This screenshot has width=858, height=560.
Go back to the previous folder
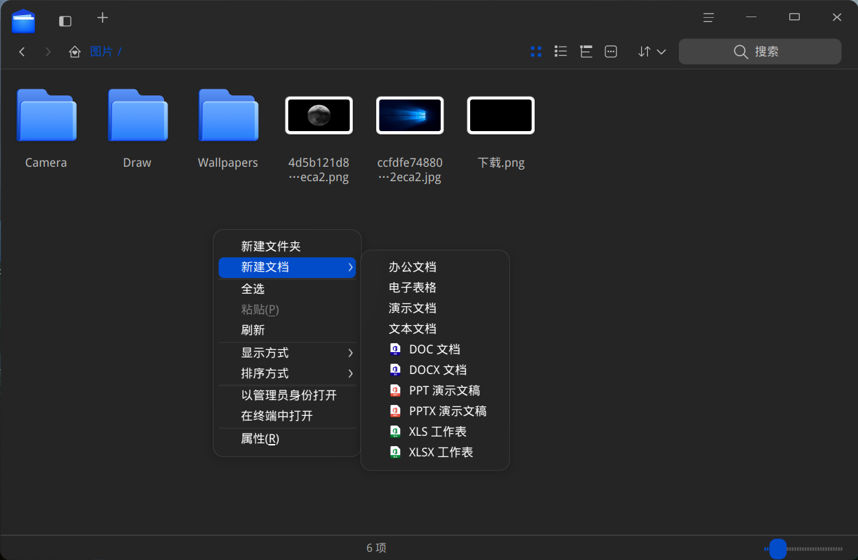pyautogui.click(x=22, y=51)
